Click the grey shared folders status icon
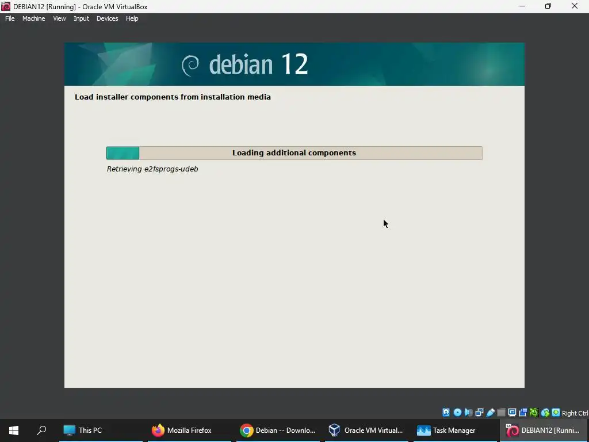This screenshot has width=589, height=442. pos(501,412)
